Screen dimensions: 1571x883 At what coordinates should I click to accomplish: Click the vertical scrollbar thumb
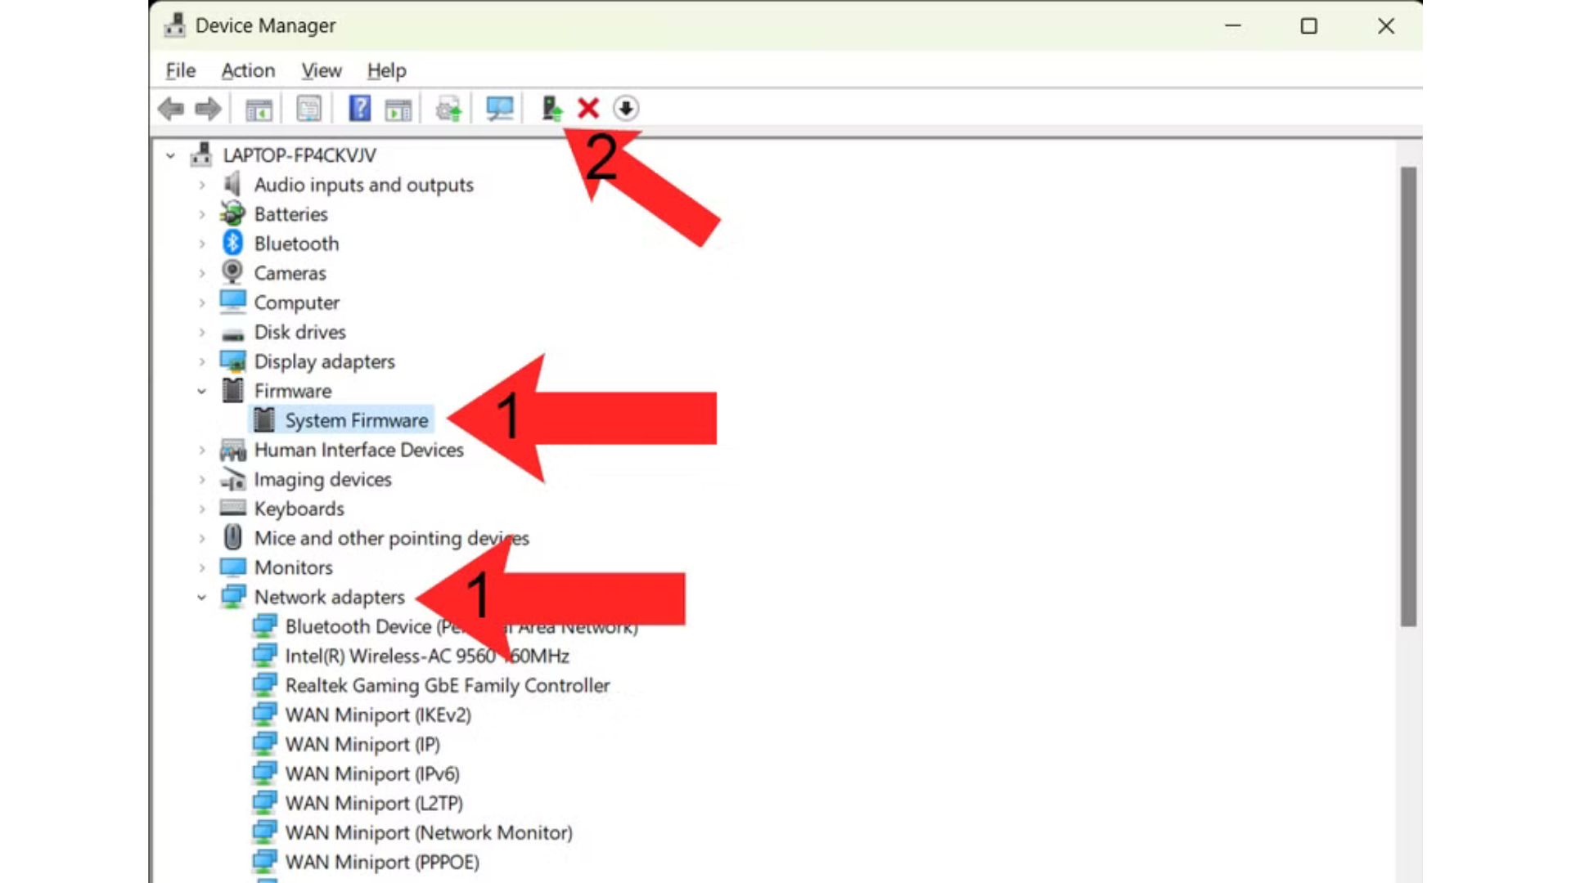click(1407, 397)
